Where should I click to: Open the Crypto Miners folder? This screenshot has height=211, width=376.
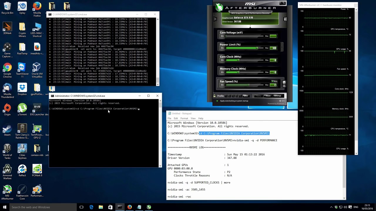pos(22,30)
